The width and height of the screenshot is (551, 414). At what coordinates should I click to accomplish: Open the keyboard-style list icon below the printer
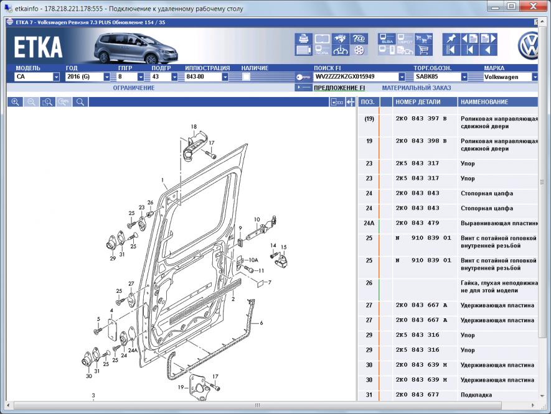303,50
